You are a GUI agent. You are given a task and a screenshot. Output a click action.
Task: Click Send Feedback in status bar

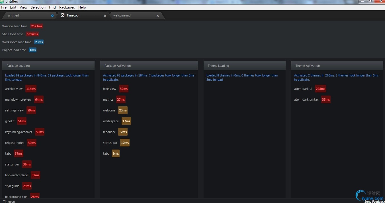[x=374, y=202]
